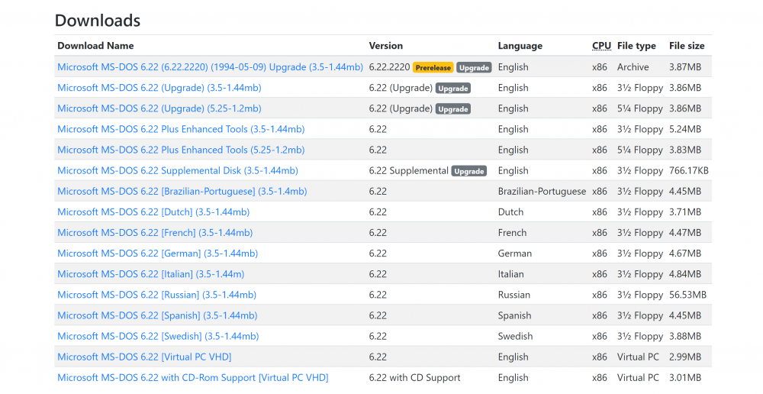The width and height of the screenshot is (763, 394).
Task: Select the 3.01MB file size cell
Action: point(685,378)
